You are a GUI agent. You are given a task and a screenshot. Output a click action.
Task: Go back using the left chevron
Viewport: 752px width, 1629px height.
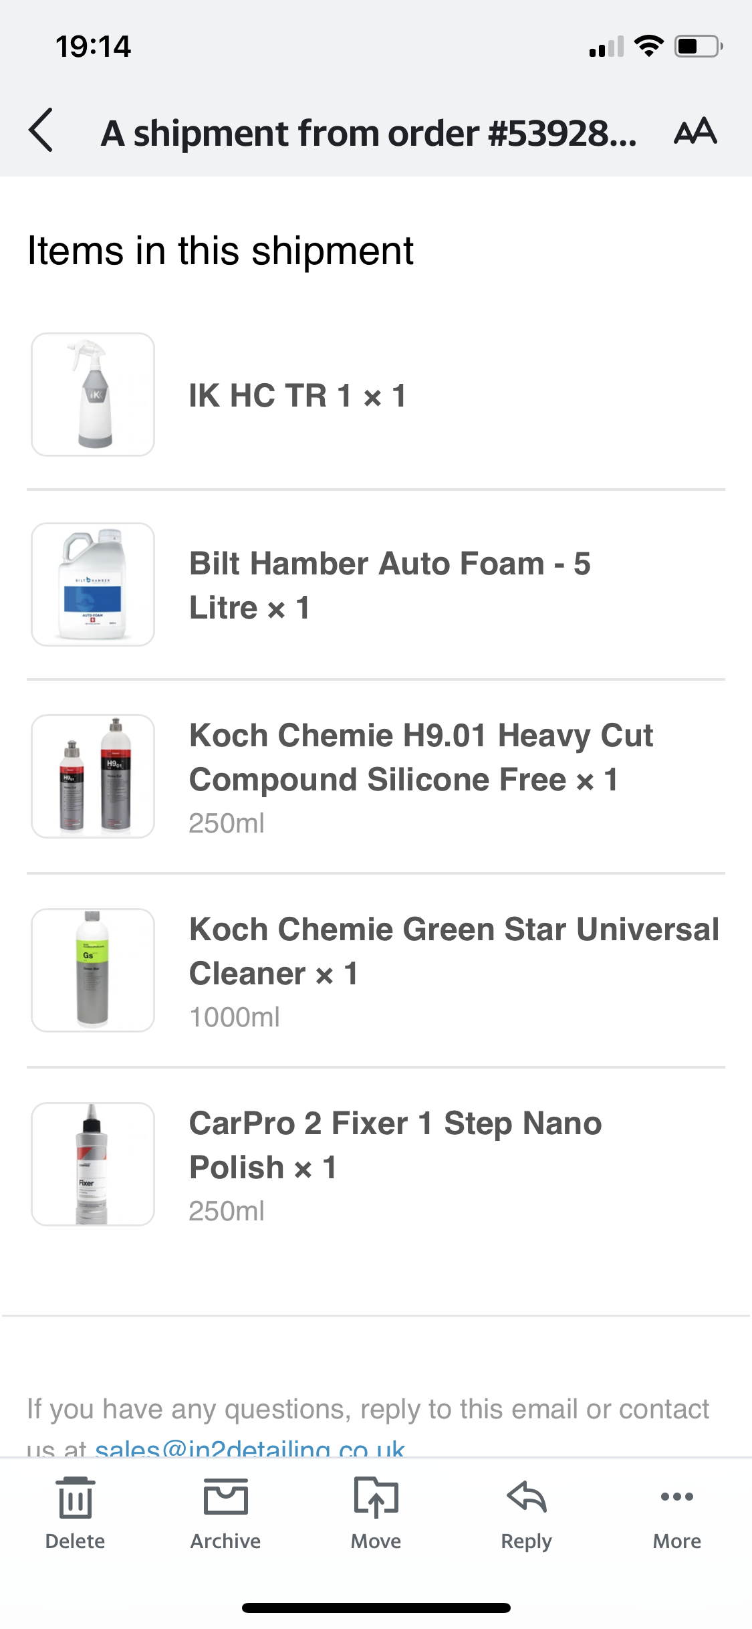click(x=41, y=130)
